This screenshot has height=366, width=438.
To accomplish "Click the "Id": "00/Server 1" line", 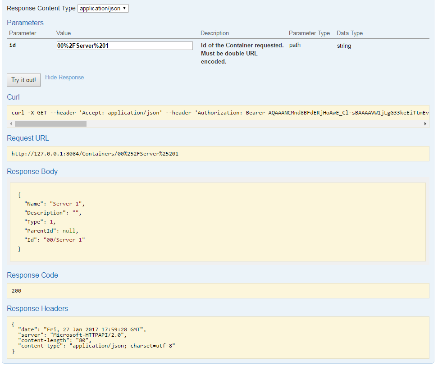I will coord(55,240).
